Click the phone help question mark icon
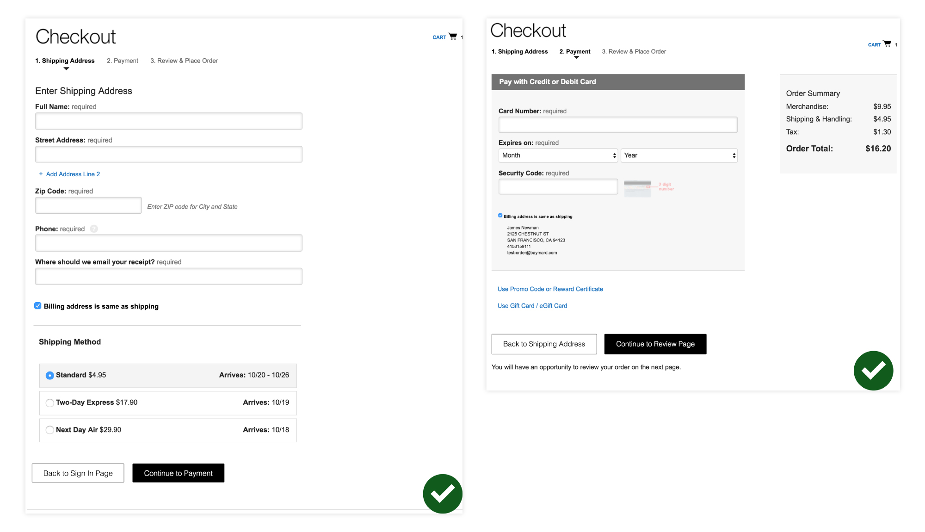925x532 pixels. 94,229
